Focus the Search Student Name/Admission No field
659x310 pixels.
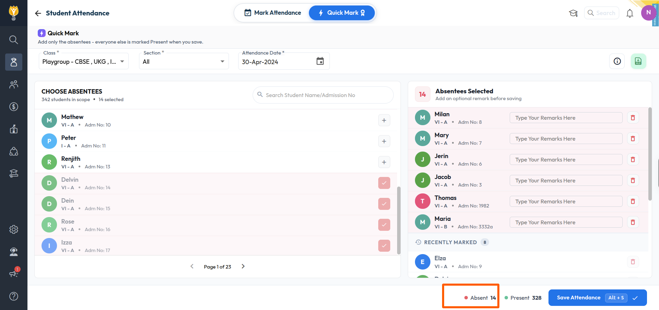tap(323, 95)
